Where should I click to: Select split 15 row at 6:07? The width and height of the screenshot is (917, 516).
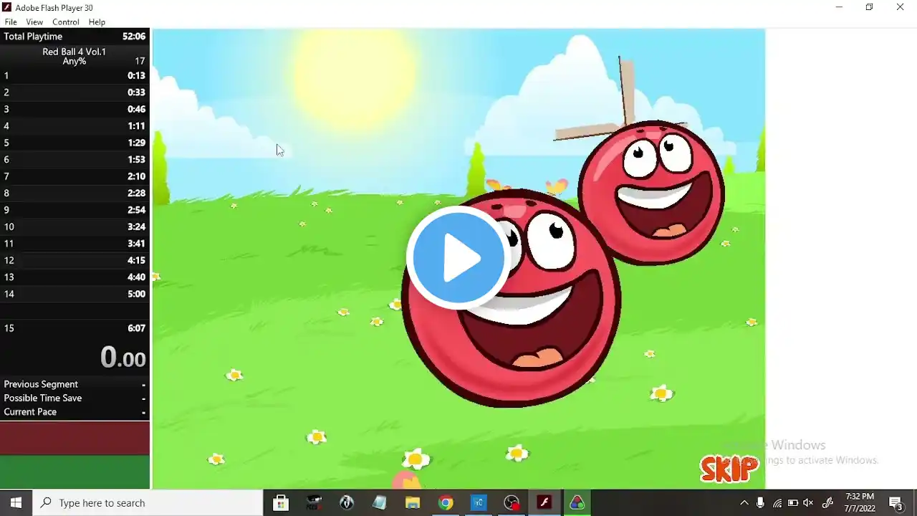(x=75, y=328)
